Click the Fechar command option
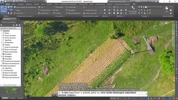This screenshot has height=100, width=178. pos(109,92)
